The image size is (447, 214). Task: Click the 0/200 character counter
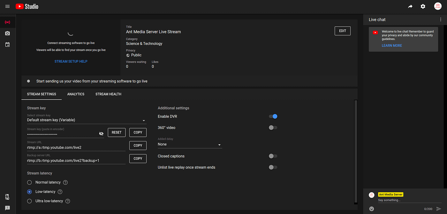click(428, 209)
